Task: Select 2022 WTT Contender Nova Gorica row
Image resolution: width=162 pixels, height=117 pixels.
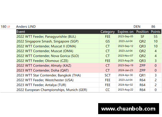Action: click(x=89, y=56)
